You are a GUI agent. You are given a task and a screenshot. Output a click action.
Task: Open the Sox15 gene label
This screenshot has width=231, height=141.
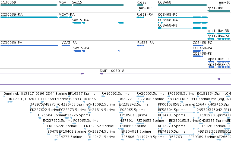[x=77, y=2]
